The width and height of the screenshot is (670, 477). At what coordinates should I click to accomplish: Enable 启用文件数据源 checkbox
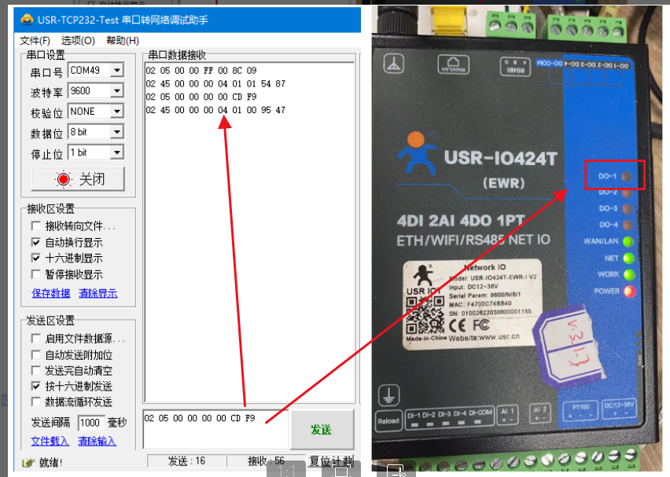tap(36, 339)
